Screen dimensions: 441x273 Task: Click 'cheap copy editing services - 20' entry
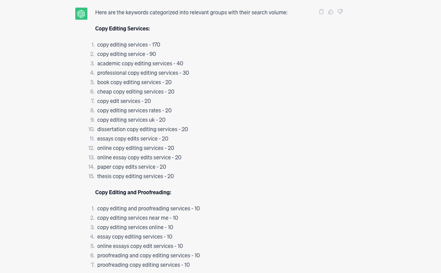(135, 92)
